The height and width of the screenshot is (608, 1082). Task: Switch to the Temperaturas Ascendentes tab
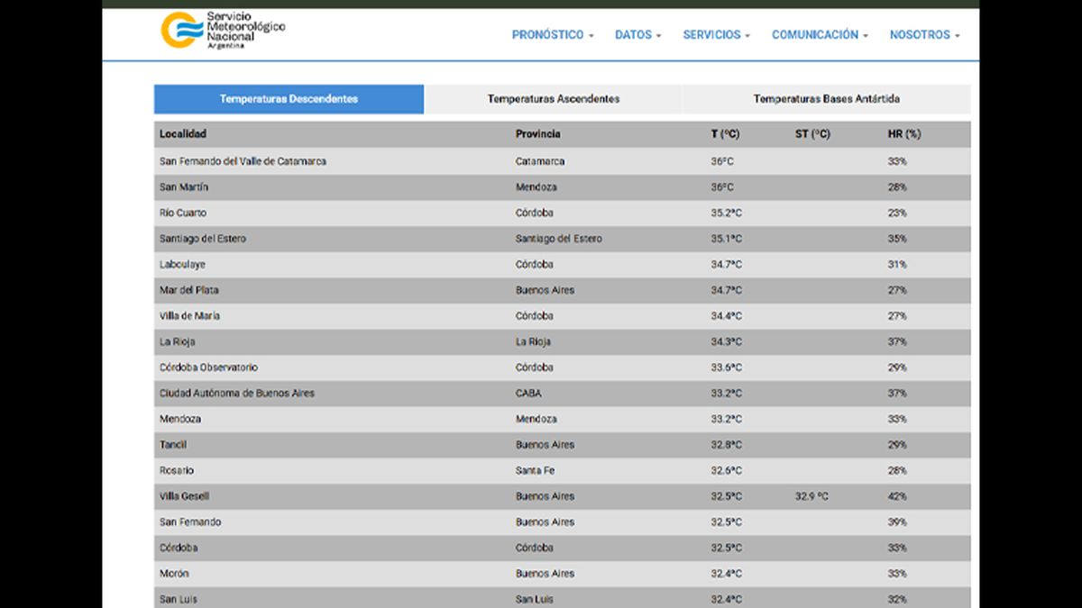pos(553,99)
